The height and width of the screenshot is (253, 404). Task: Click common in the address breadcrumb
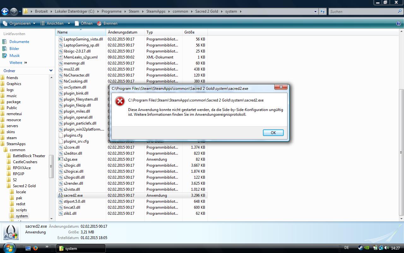tap(180, 11)
